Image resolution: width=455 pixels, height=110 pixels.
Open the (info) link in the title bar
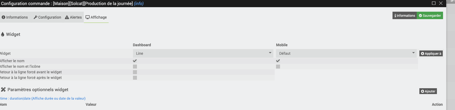point(139,3)
